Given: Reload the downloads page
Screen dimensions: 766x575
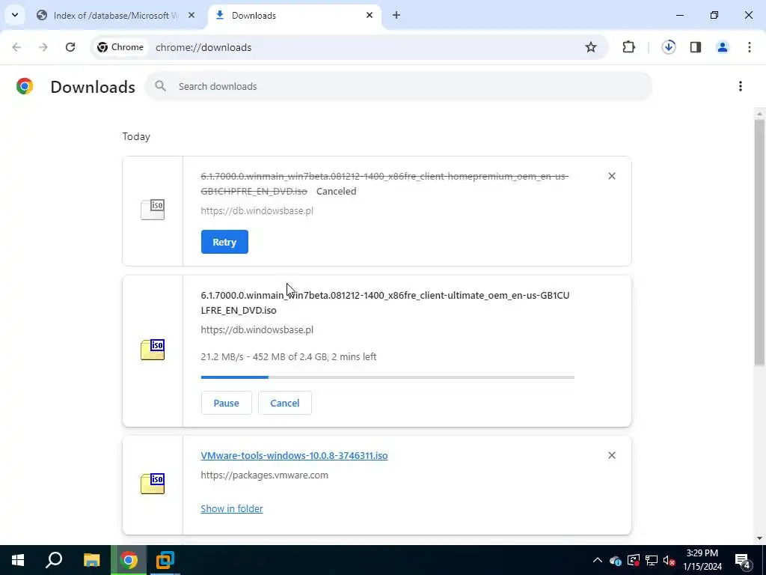Looking at the screenshot, I should pyautogui.click(x=70, y=47).
